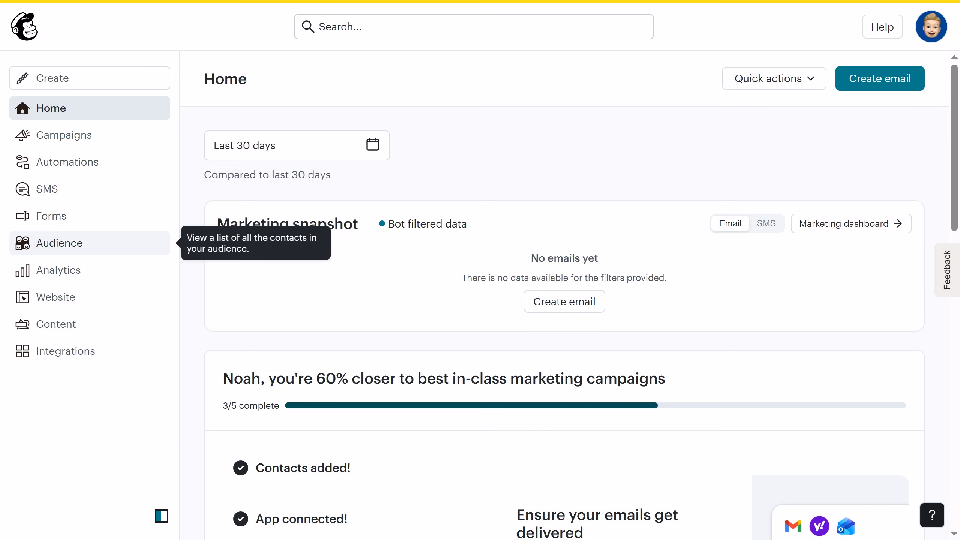Open Campaigns in the sidebar

89,135
